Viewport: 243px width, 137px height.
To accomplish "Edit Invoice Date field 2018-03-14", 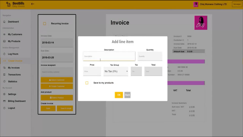I will 57,42.
